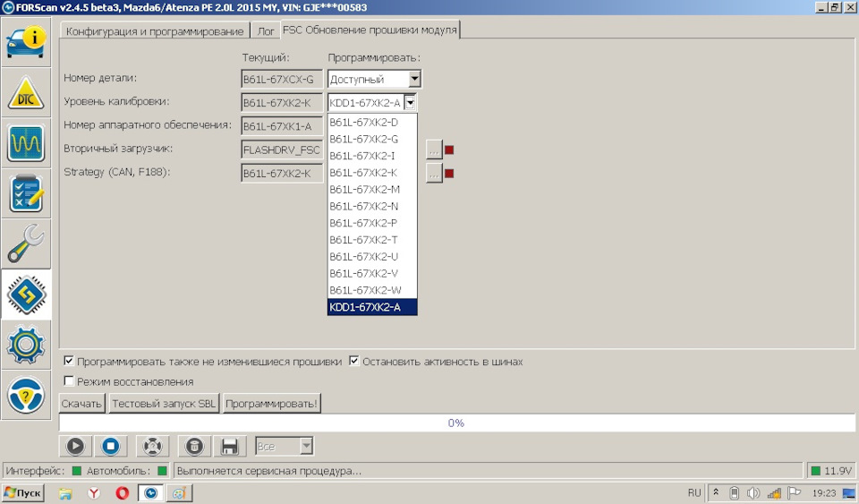Click current Номер аппаратного обеспечения field B61L-67XK1-A
The width and height of the screenshot is (859, 504).
click(282, 126)
